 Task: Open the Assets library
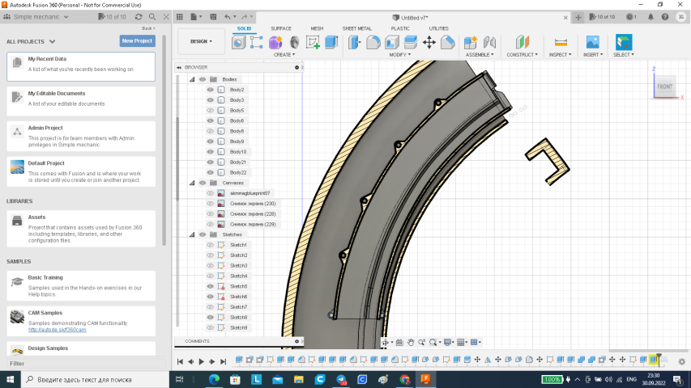(x=81, y=229)
